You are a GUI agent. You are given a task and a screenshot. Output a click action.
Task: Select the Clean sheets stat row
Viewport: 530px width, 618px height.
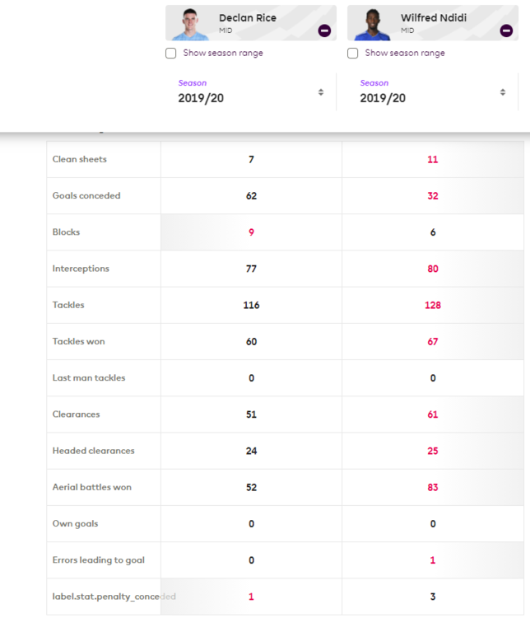285,159
